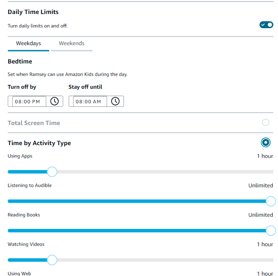Click the Total Screen Time label
This screenshot has width=278, height=276.
point(34,123)
